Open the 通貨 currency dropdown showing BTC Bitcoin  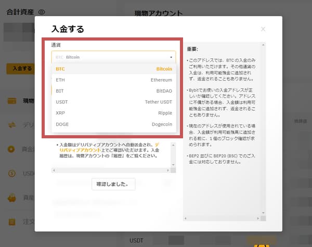click(x=113, y=57)
